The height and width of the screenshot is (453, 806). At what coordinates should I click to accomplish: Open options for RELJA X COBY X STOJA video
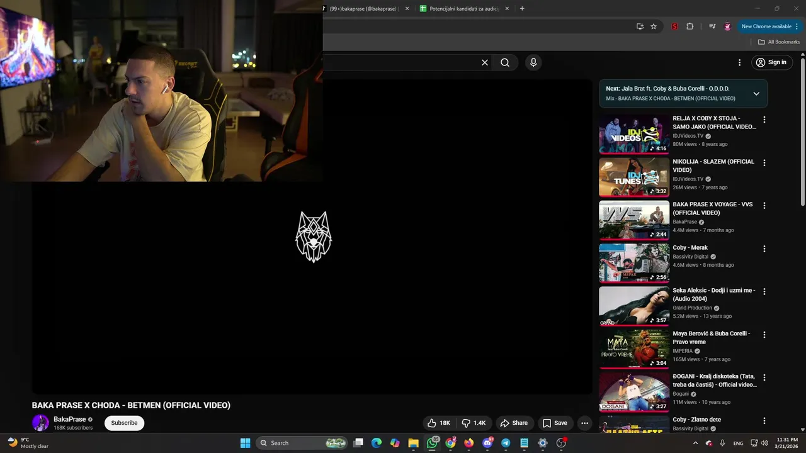(x=764, y=120)
